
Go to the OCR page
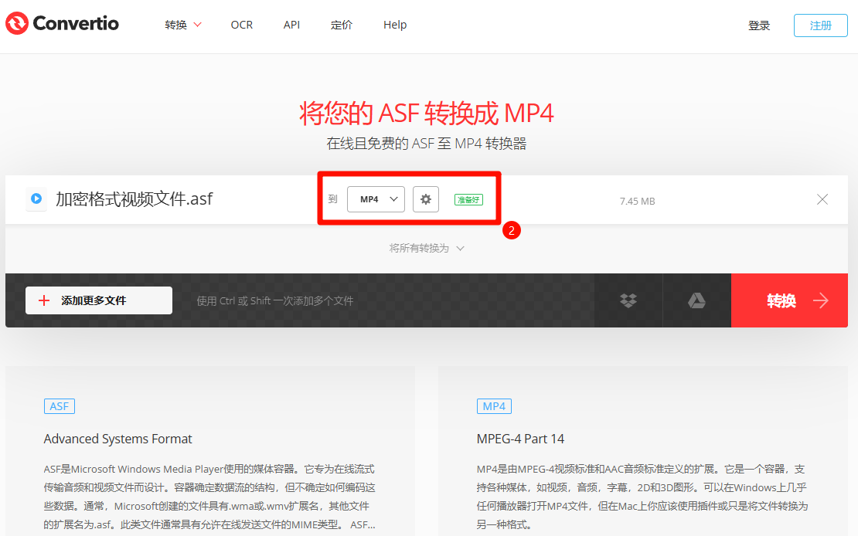coord(241,25)
